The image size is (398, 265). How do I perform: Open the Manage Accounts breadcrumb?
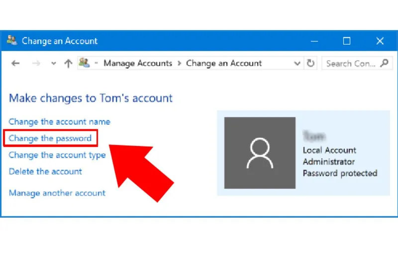(138, 63)
